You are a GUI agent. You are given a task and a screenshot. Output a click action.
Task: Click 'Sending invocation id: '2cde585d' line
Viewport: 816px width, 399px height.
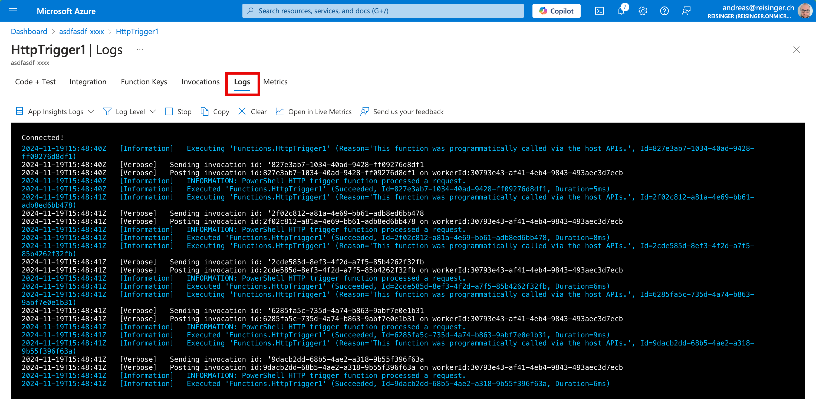[x=223, y=262]
